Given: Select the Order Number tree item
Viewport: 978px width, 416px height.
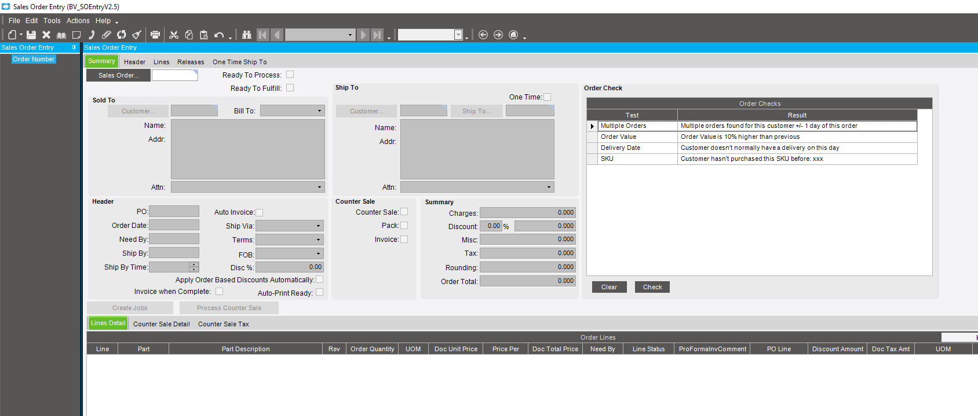Looking at the screenshot, I should [34, 59].
